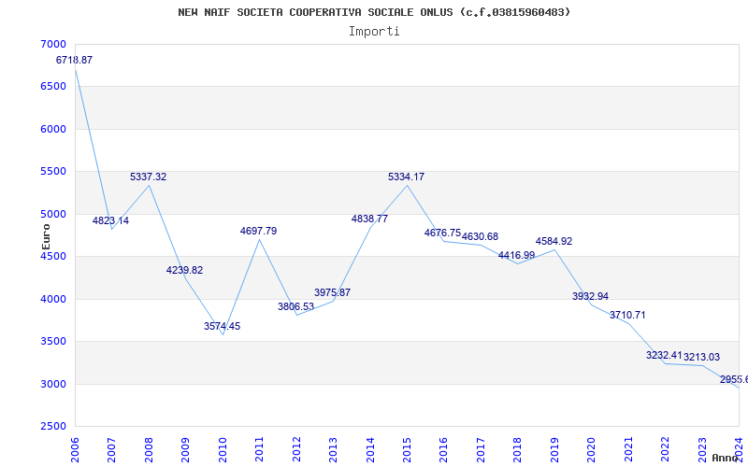Select the Importi subtitle text
Screen dimensions: 748x467
pyautogui.click(x=374, y=32)
